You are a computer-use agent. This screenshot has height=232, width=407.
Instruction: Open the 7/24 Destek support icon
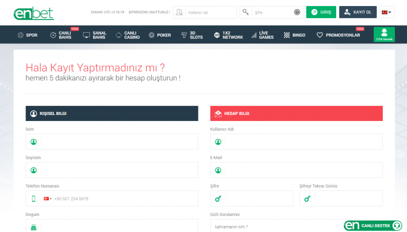(384, 35)
